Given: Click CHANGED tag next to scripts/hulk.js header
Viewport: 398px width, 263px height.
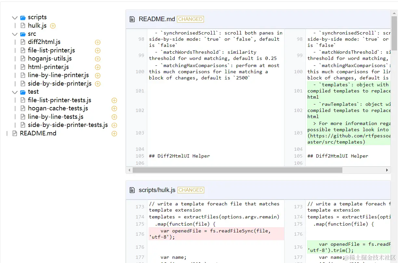Looking at the screenshot, I should coord(191,190).
